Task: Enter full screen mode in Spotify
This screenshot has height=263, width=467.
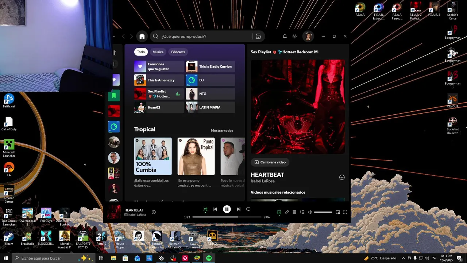Action: tap(345, 212)
